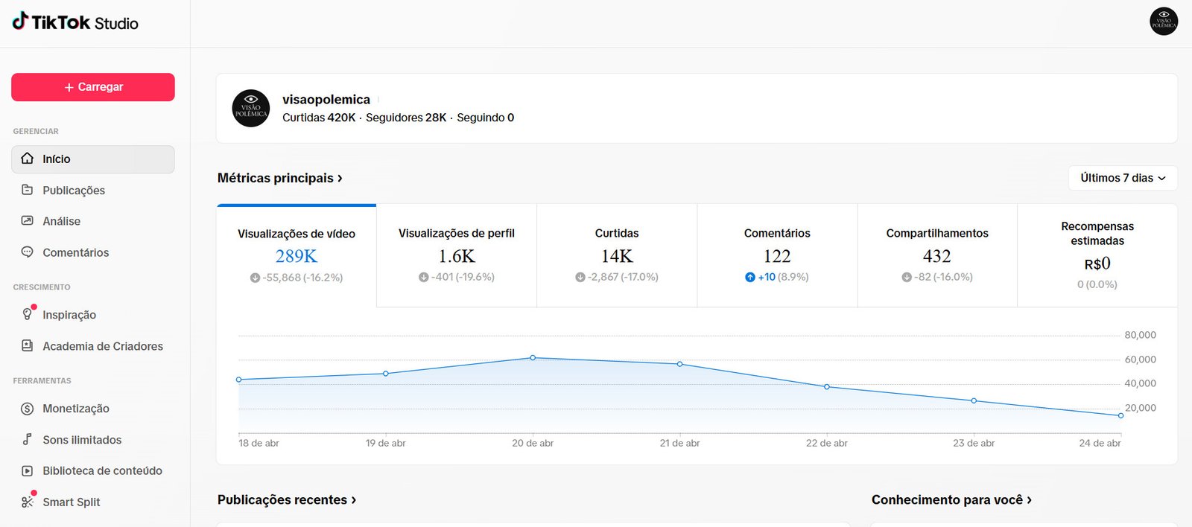
Task: Open Publicações folder icon in sidebar
Action: [28, 190]
